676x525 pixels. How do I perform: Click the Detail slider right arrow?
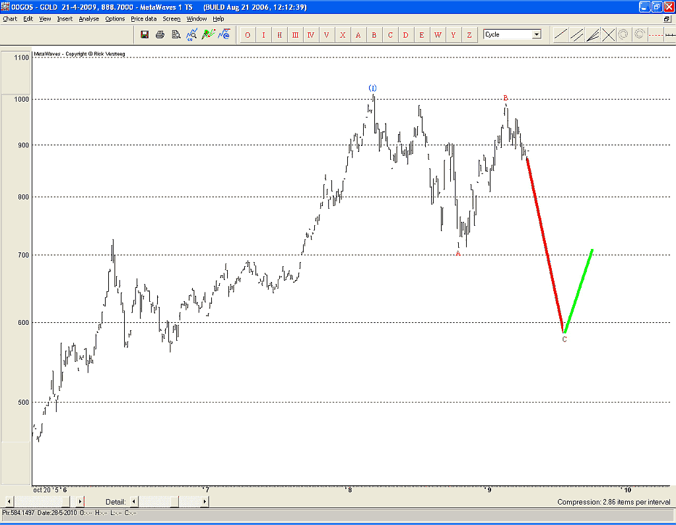point(205,502)
